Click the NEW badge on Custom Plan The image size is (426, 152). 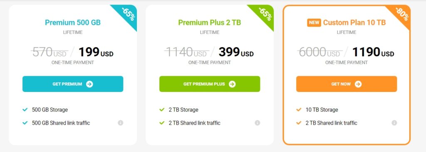click(314, 23)
